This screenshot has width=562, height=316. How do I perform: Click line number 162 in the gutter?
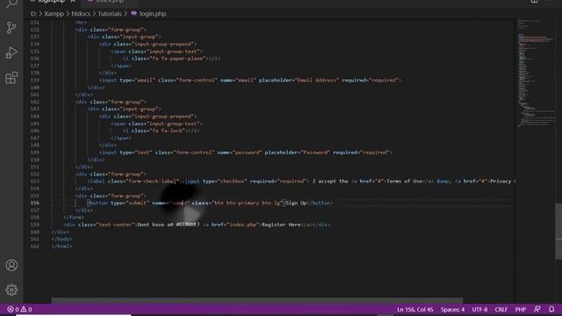coord(35,246)
